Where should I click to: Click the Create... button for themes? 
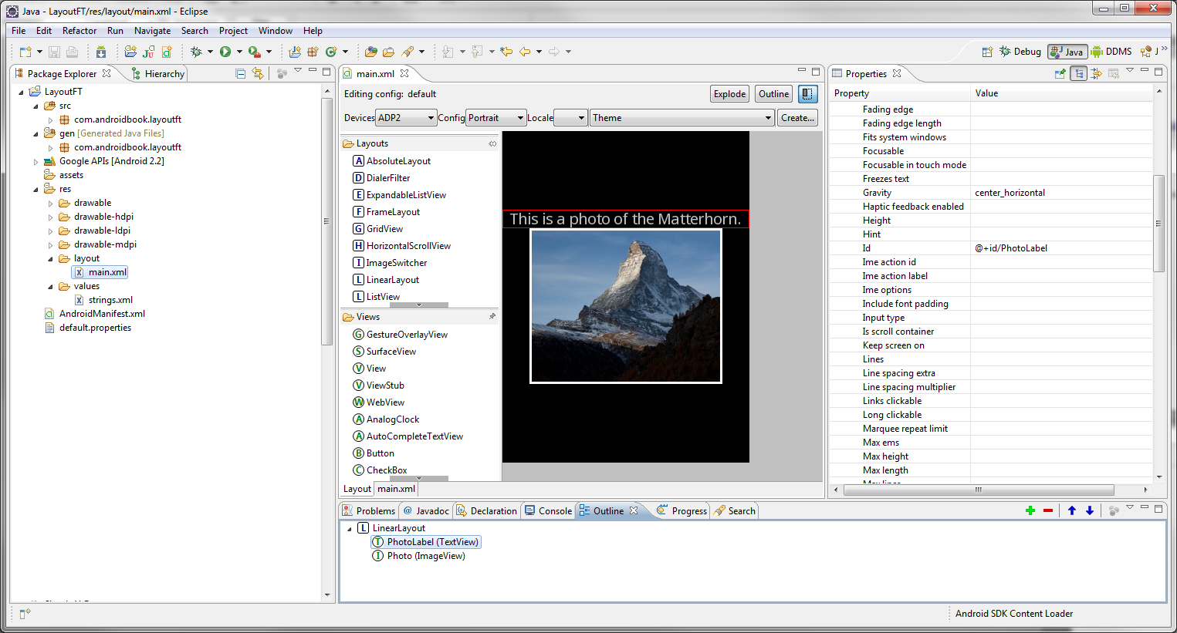(797, 117)
